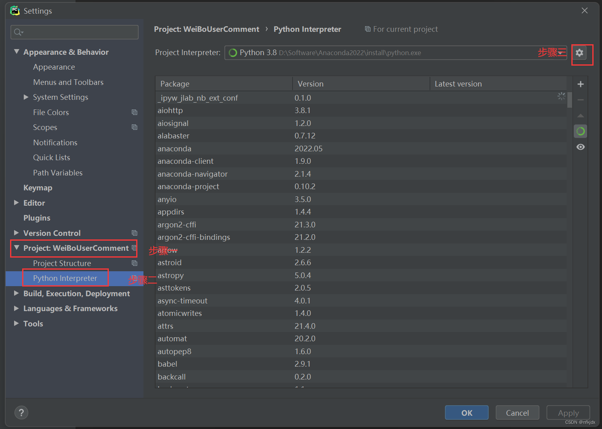The width and height of the screenshot is (602, 429).
Task: Select the aiohttp package row
Action: [x=361, y=110]
